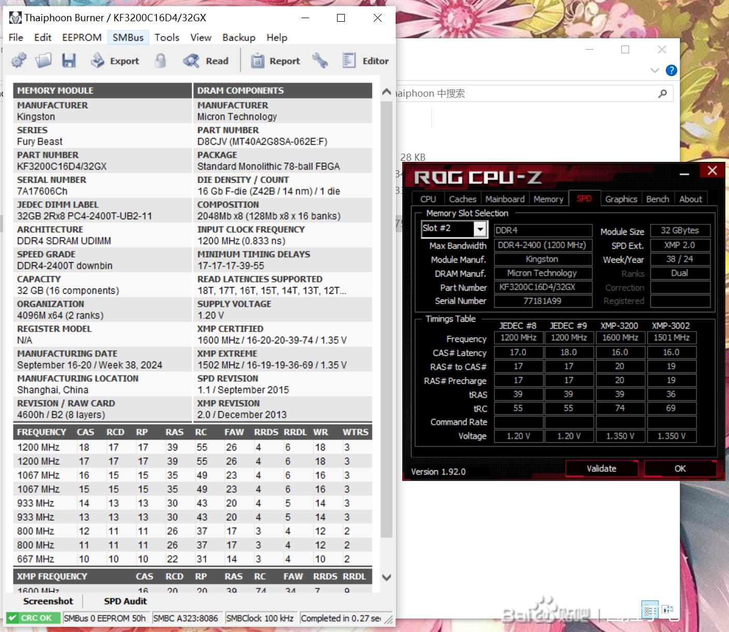
Task: Click the Validate button in CPU-Z
Action: pyautogui.click(x=601, y=469)
